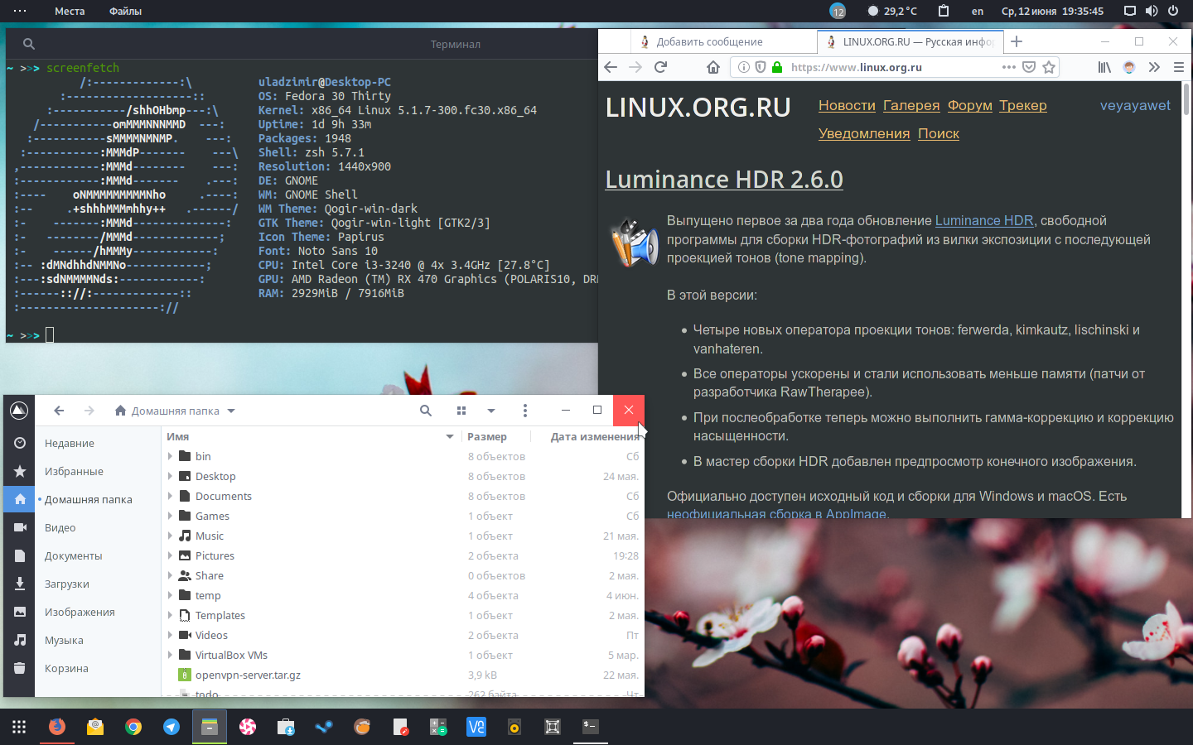
Task: Open the Firefox account avatar icon
Action: coord(1128,67)
